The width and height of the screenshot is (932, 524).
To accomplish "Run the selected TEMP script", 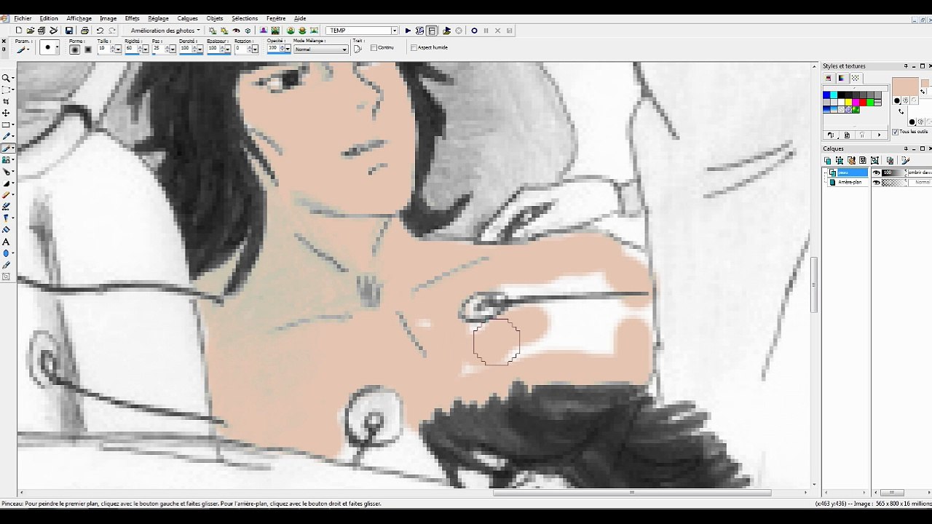I will (408, 31).
